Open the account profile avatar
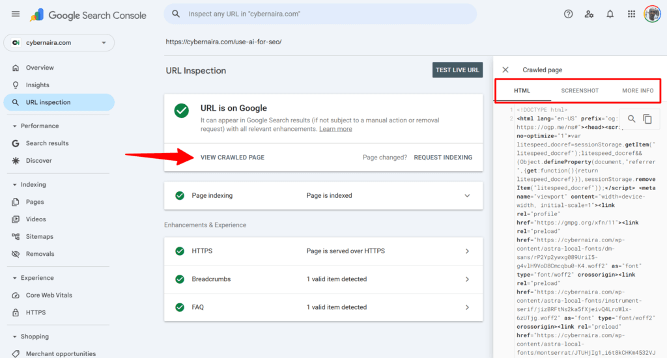The width and height of the screenshot is (667, 358). (651, 14)
